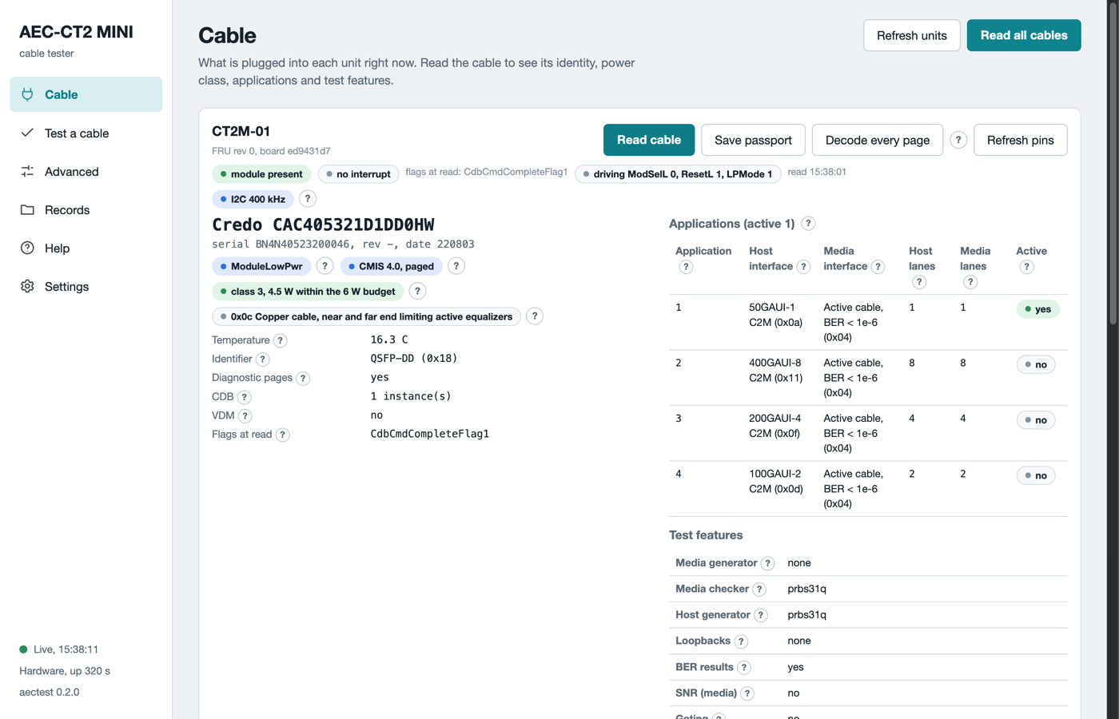Screen dimensions: 1119x719
Task: Go to Advanced in sidebar
Action: 86,172
